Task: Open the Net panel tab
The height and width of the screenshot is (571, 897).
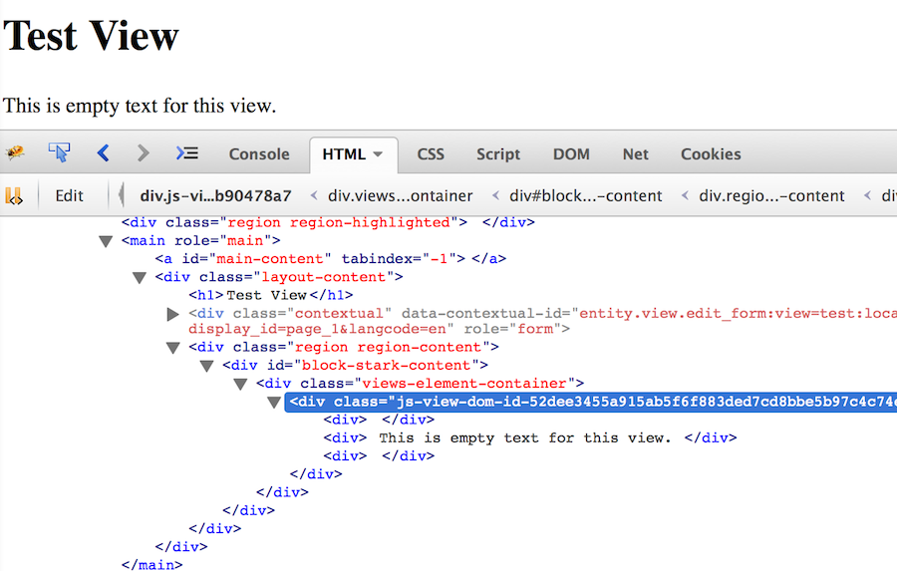Action: pos(635,154)
